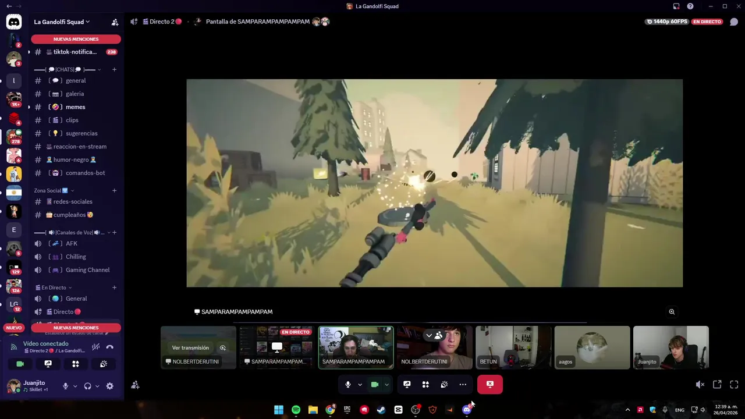Open soundboard from the sidebar voice panel
This screenshot has width=745, height=419.
(104, 364)
